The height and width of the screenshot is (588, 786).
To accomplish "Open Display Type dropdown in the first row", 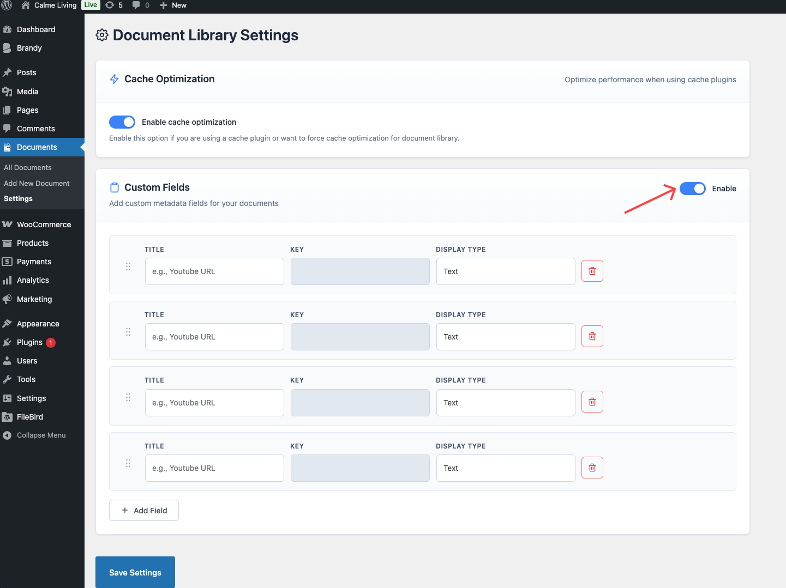I will tap(505, 271).
